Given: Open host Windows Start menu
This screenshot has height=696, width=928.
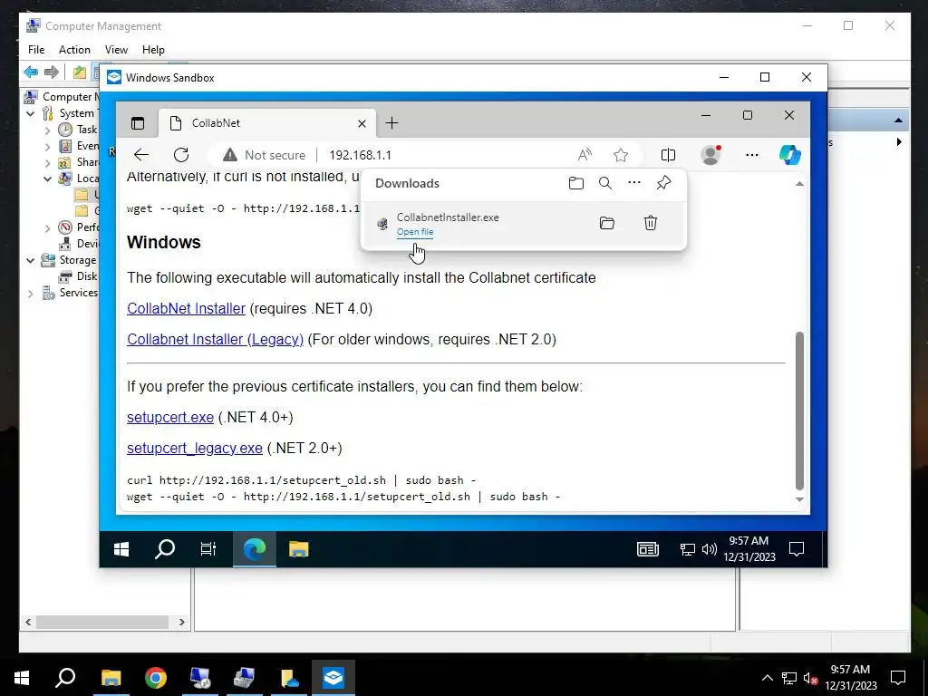Looking at the screenshot, I should tap(22, 678).
